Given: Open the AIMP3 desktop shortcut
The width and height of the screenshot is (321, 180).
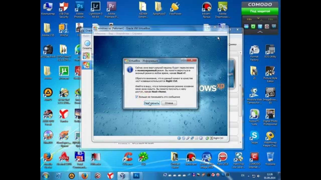Looking at the screenshot, I should (x=48, y=94).
